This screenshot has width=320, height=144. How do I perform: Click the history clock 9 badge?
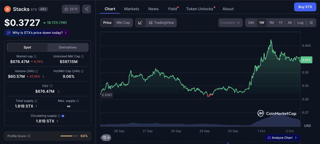[106, 138]
